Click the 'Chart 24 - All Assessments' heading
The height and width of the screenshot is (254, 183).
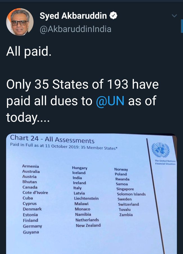[x=52, y=139]
